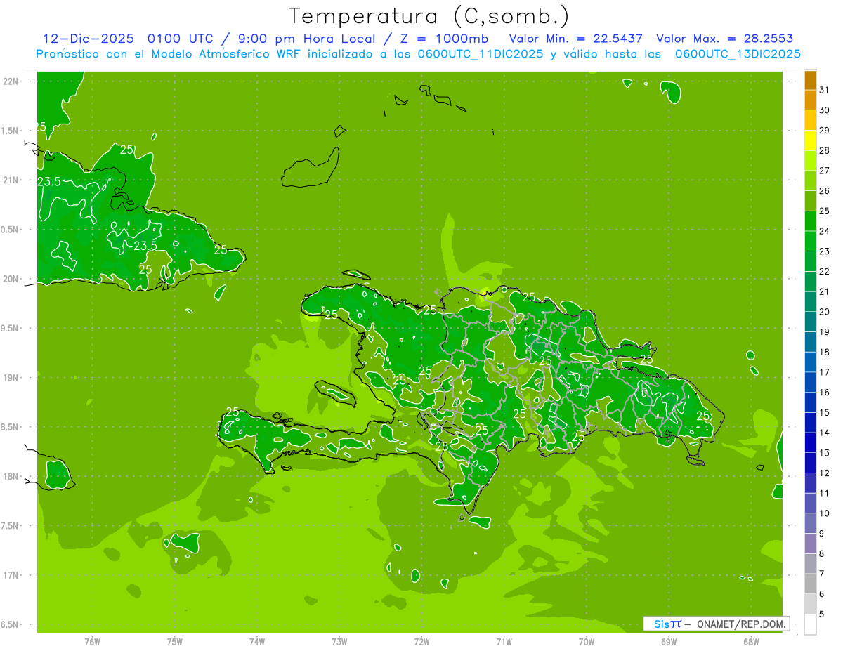Click the '76W' longitude label
This screenshot has width=843, height=651.
click(92, 641)
